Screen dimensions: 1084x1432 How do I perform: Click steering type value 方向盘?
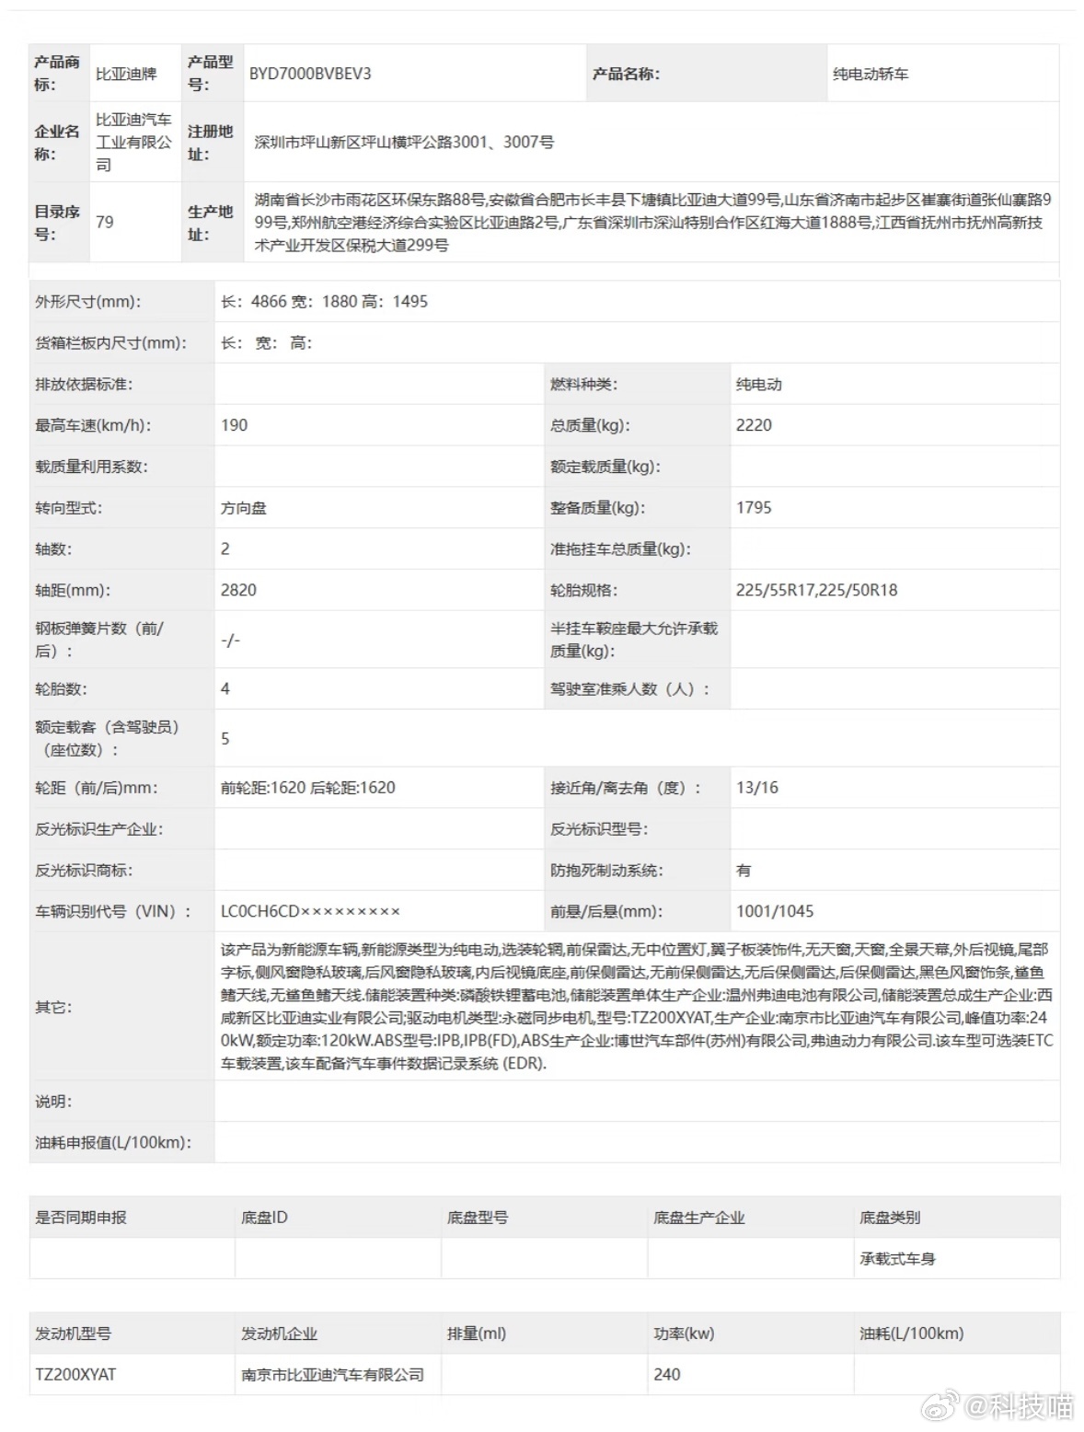click(244, 508)
